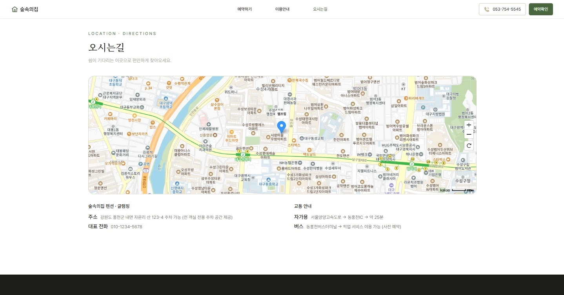Click the 교통 안내 heading
Image resolution: width=564 pixels, height=295 pixels.
coord(303,206)
